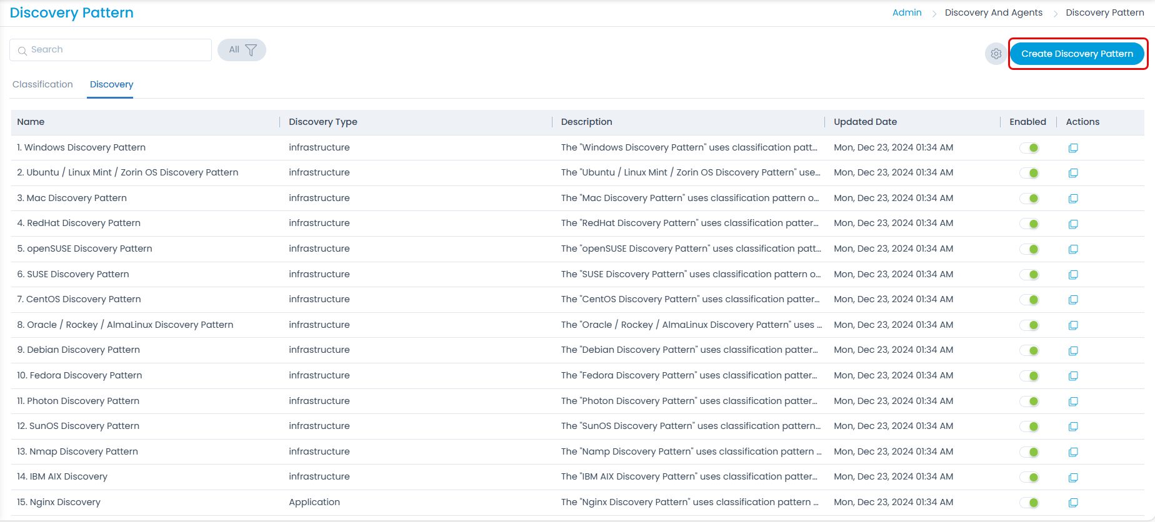1155x522 pixels.
Task: Click Create Discovery Pattern button
Action: 1077,54
